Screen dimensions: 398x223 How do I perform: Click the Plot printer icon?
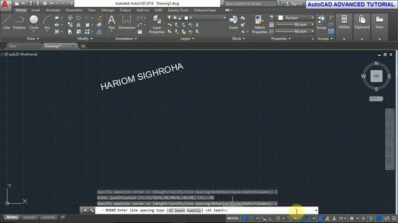tap(45, 4)
